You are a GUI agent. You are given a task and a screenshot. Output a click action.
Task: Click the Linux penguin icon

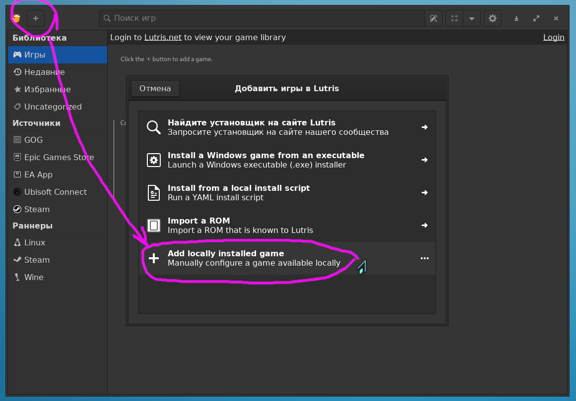point(17,242)
